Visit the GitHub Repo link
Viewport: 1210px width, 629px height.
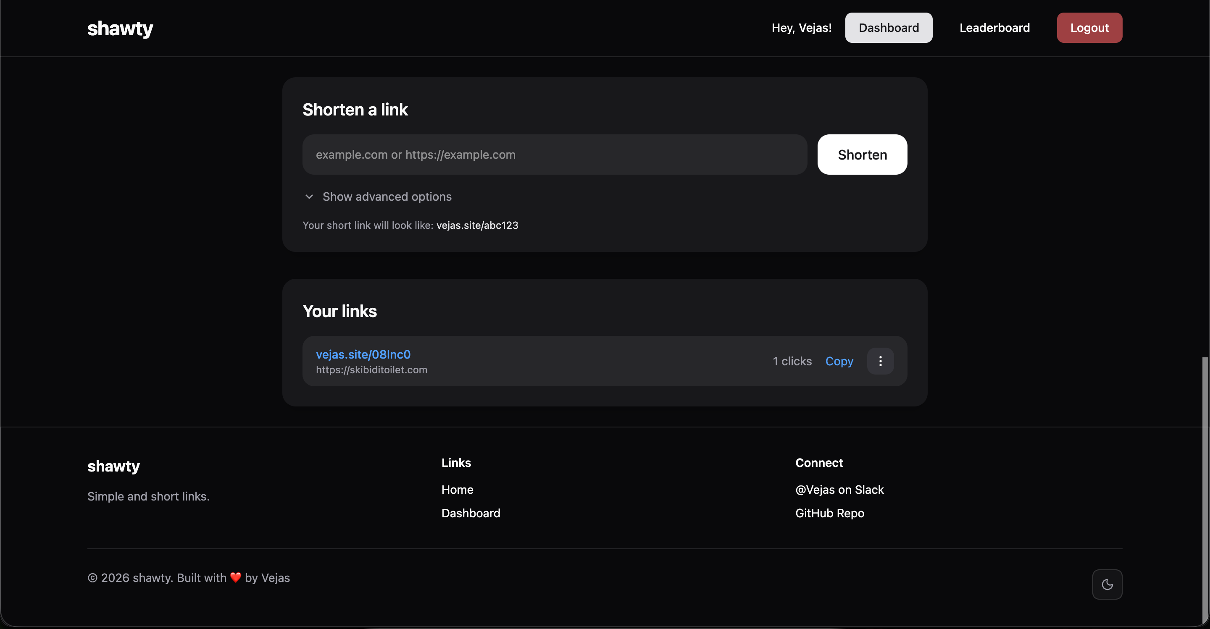pos(829,513)
